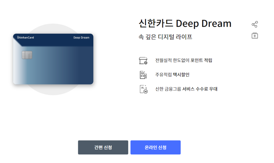274x163 pixels.
Task: Click 주유적립 택시할인 benefit text
Action: 172,75
